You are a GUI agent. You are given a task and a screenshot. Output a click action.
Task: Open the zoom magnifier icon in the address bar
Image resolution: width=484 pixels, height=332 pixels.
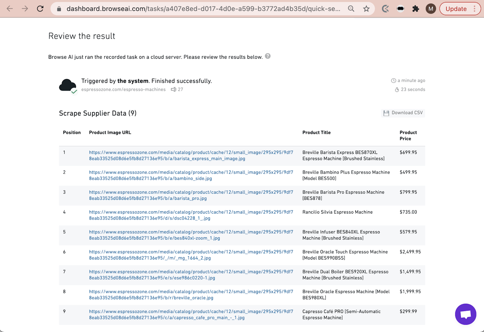point(351,9)
